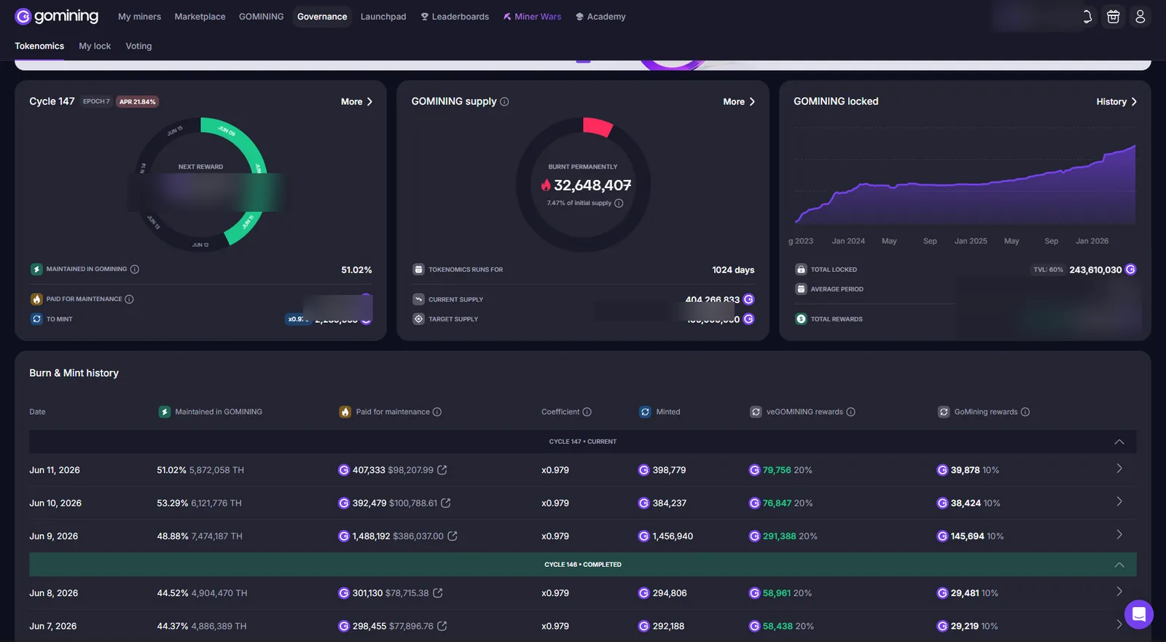1166x642 pixels.
Task: Open the GOMINING menu item
Action: tap(261, 17)
